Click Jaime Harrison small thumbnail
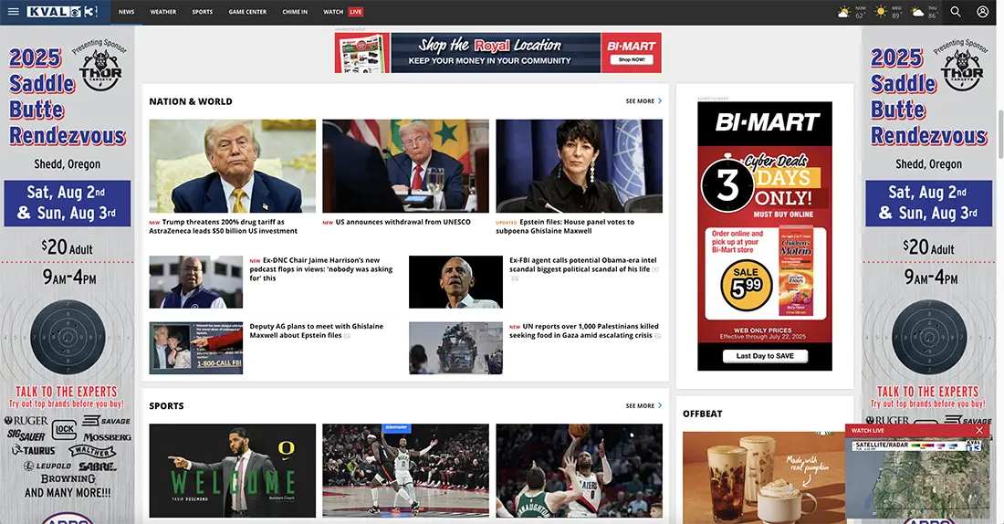 196,282
